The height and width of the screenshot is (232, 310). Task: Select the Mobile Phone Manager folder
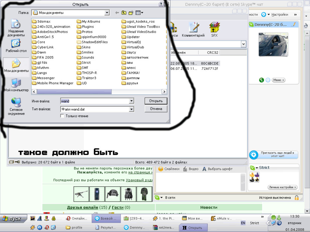(53, 83)
